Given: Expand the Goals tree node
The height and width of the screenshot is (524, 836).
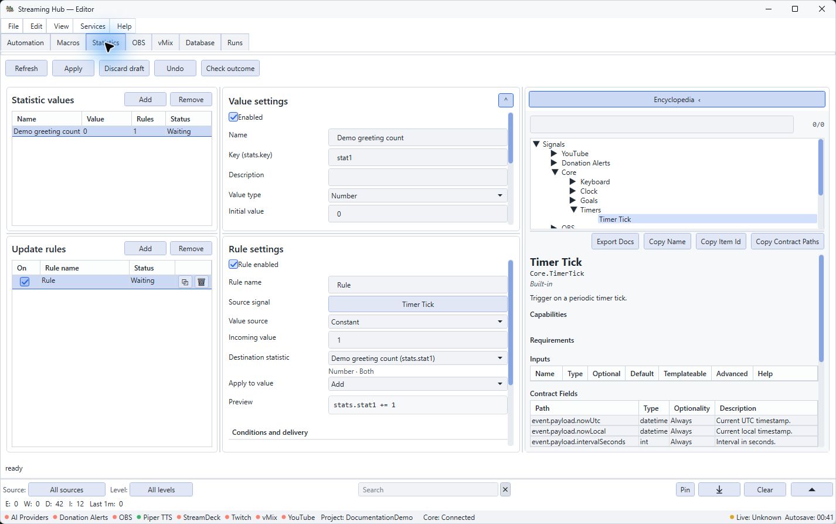Looking at the screenshot, I should pyautogui.click(x=573, y=201).
